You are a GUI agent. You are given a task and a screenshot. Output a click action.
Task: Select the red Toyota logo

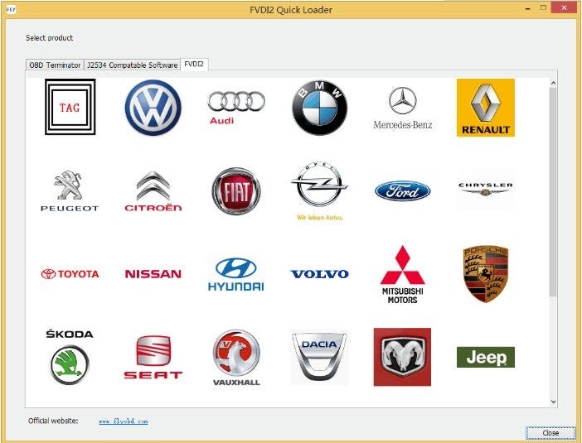70,274
